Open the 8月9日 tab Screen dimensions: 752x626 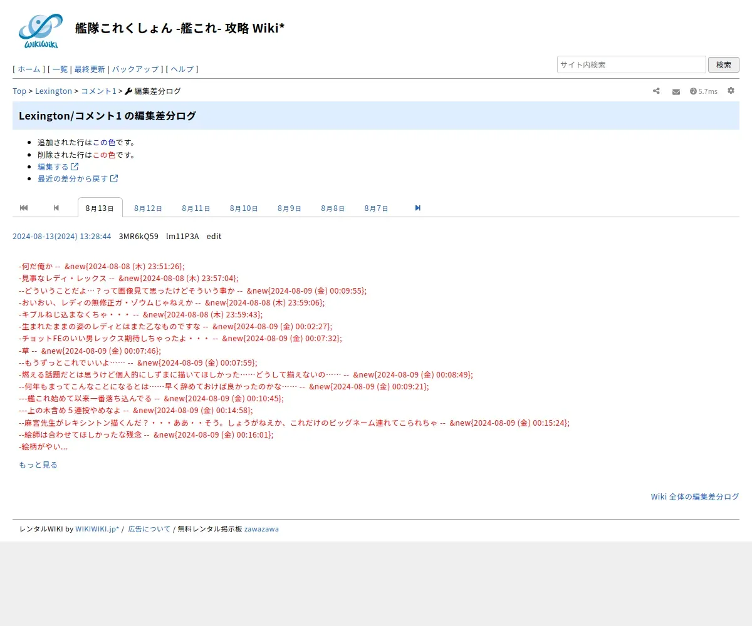click(x=290, y=208)
